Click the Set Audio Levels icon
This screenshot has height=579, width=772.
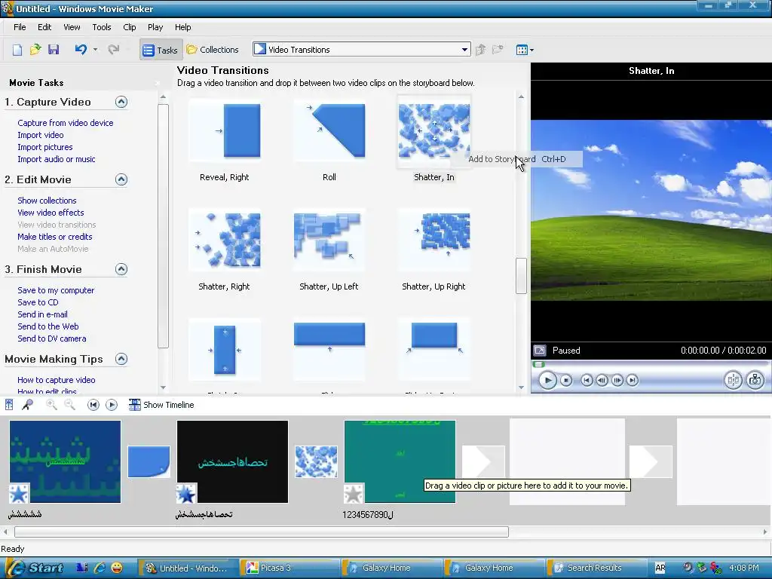coord(9,405)
